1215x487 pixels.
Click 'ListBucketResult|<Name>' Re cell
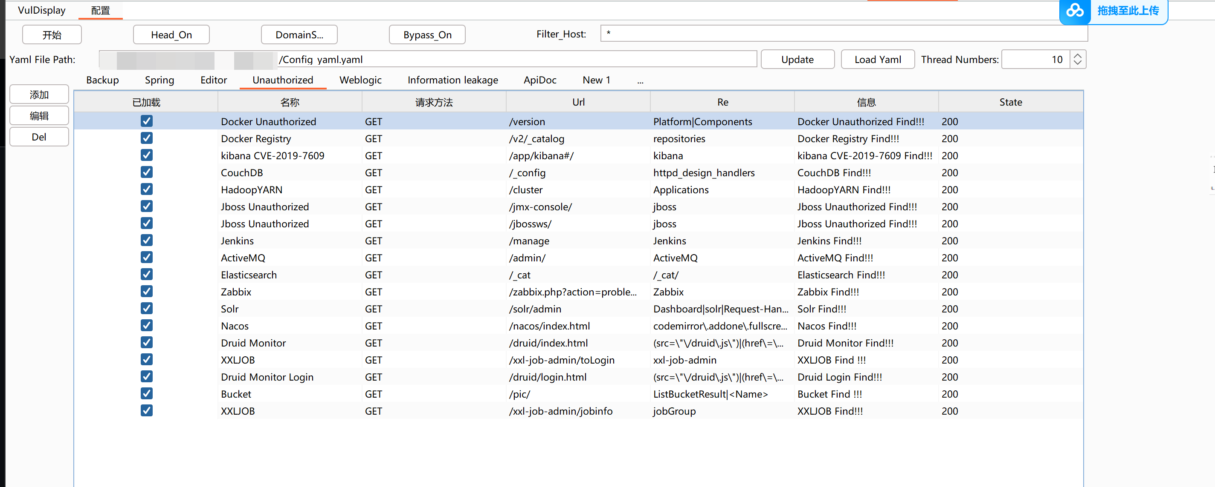tap(722, 394)
